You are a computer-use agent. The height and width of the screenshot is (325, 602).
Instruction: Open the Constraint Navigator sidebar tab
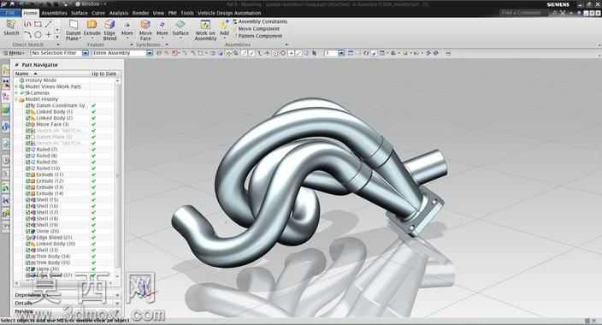(6, 83)
